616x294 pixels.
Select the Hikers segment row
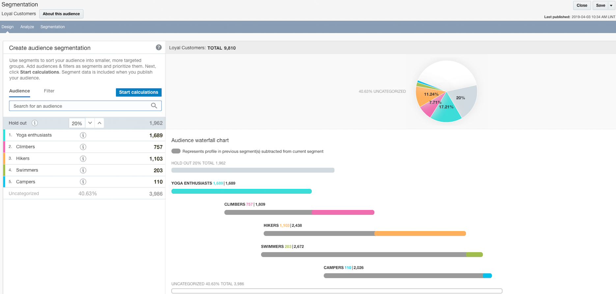pos(84,159)
